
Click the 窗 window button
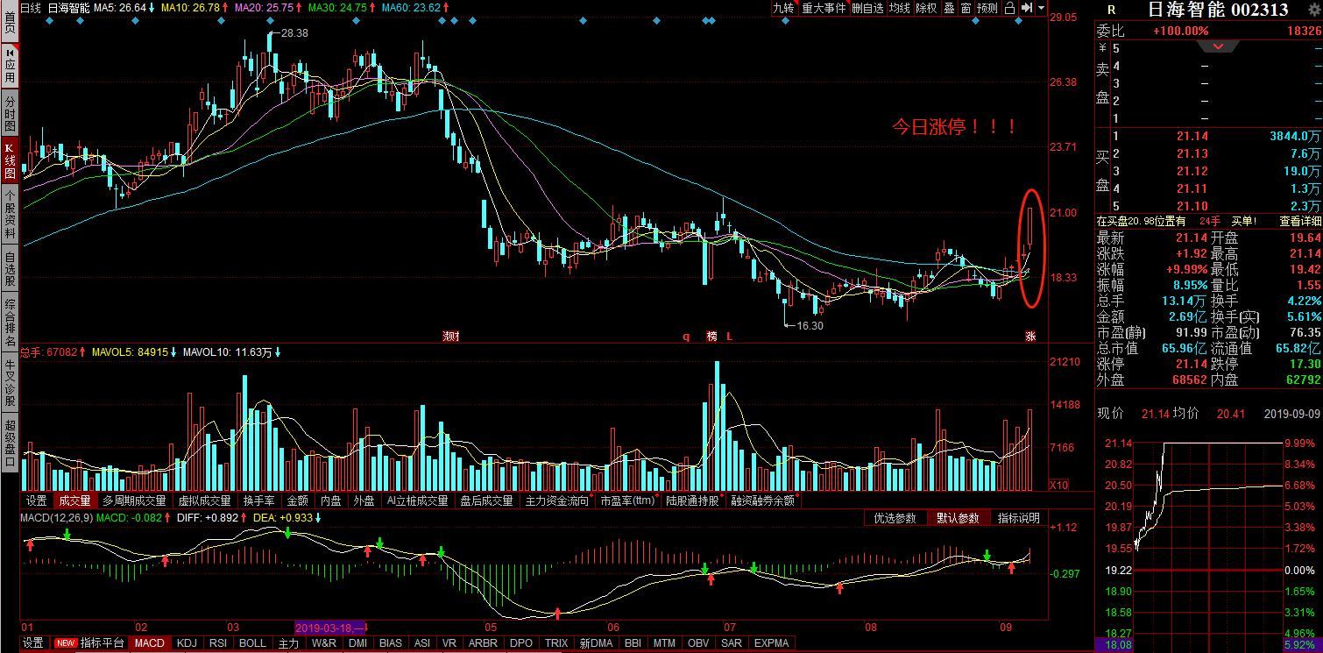click(966, 8)
